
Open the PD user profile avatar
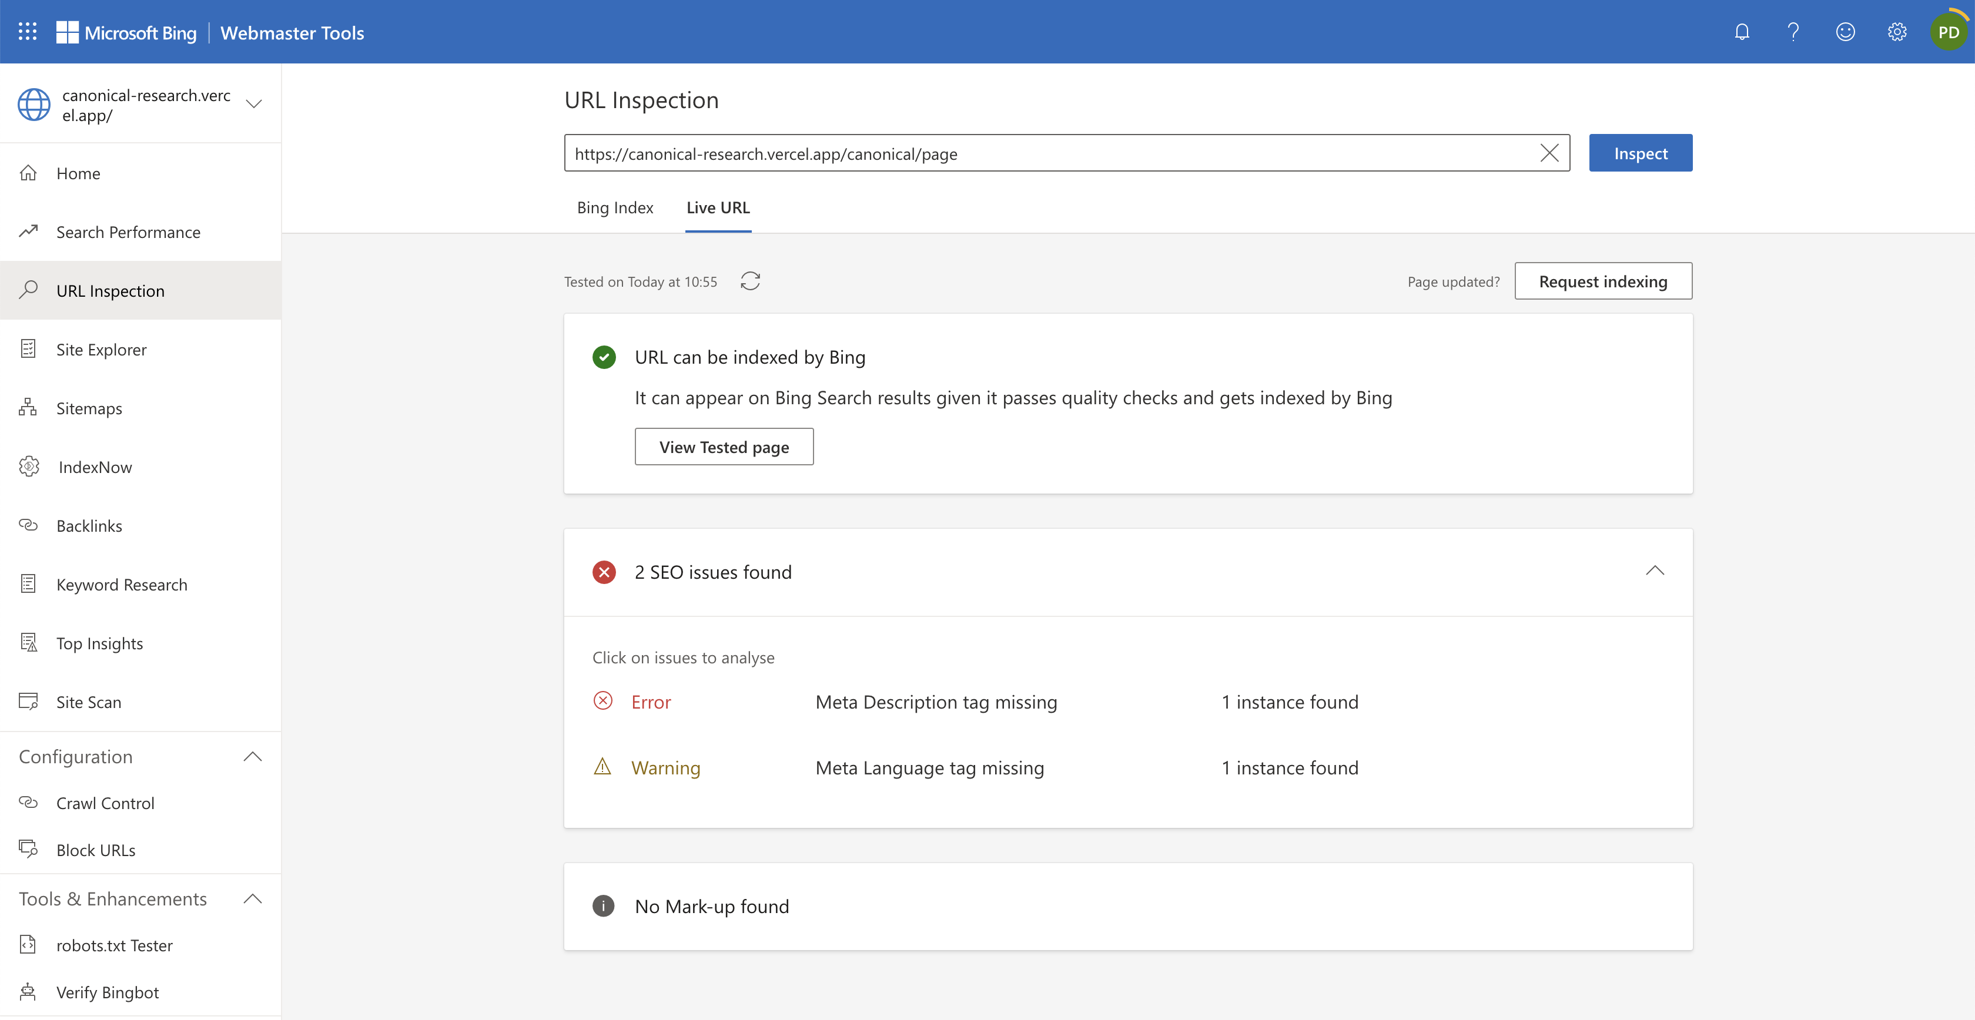tap(1948, 32)
